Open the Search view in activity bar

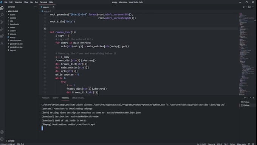pos(2,15)
